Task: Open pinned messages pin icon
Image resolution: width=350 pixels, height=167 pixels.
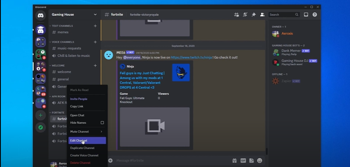Action: coord(254,15)
